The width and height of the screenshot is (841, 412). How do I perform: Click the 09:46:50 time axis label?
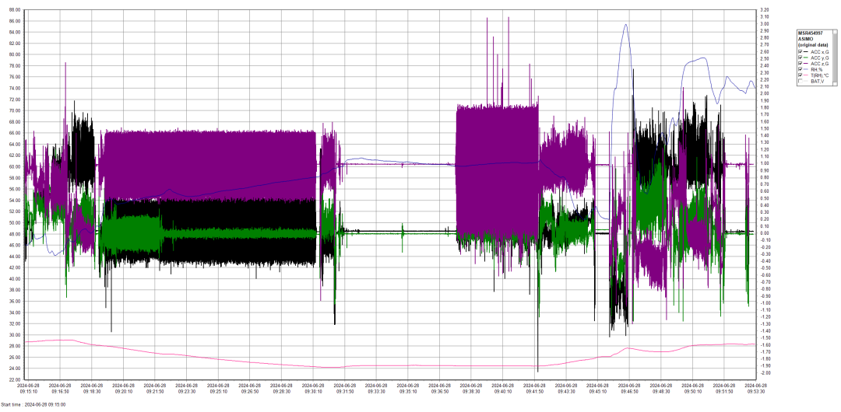click(x=630, y=391)
